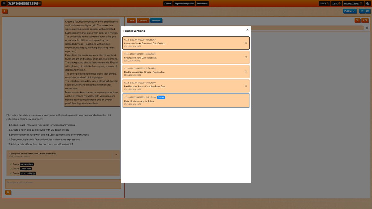Switch to the Contract tab

coord(143,21)
